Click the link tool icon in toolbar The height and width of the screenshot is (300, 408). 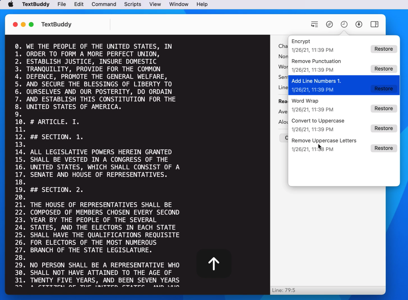[x=329, y=24]
